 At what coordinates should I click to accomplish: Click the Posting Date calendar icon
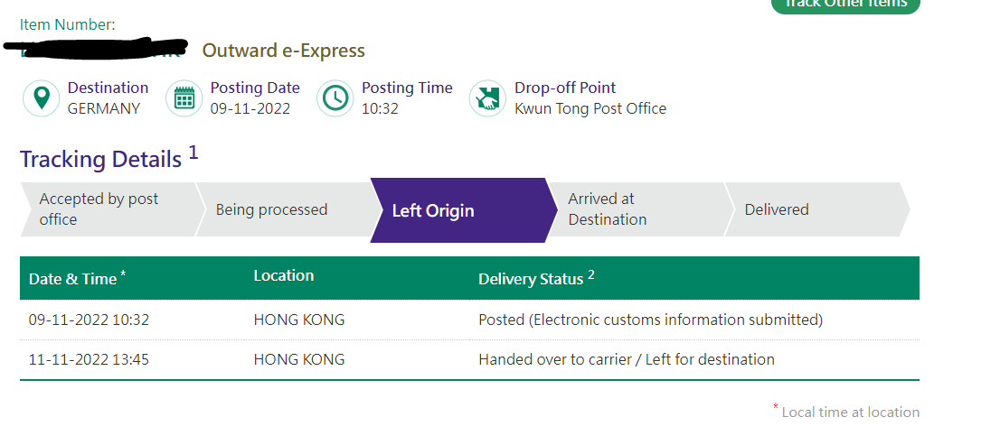[184, 98]
